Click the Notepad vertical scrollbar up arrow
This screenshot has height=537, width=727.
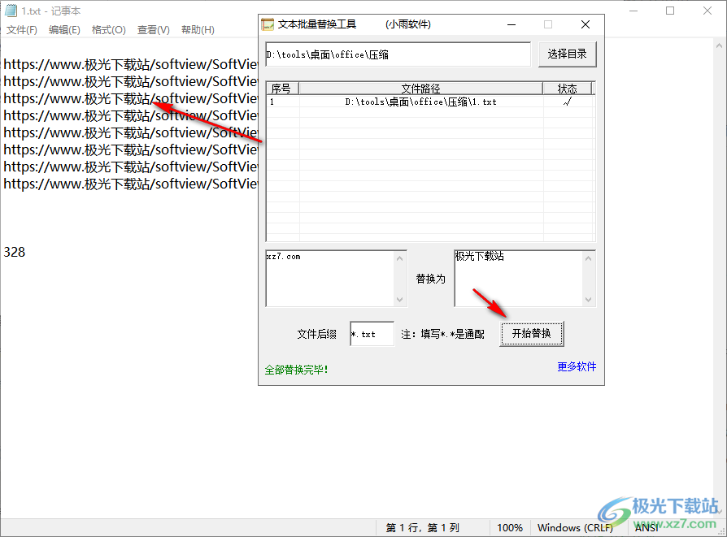[719, 45]
